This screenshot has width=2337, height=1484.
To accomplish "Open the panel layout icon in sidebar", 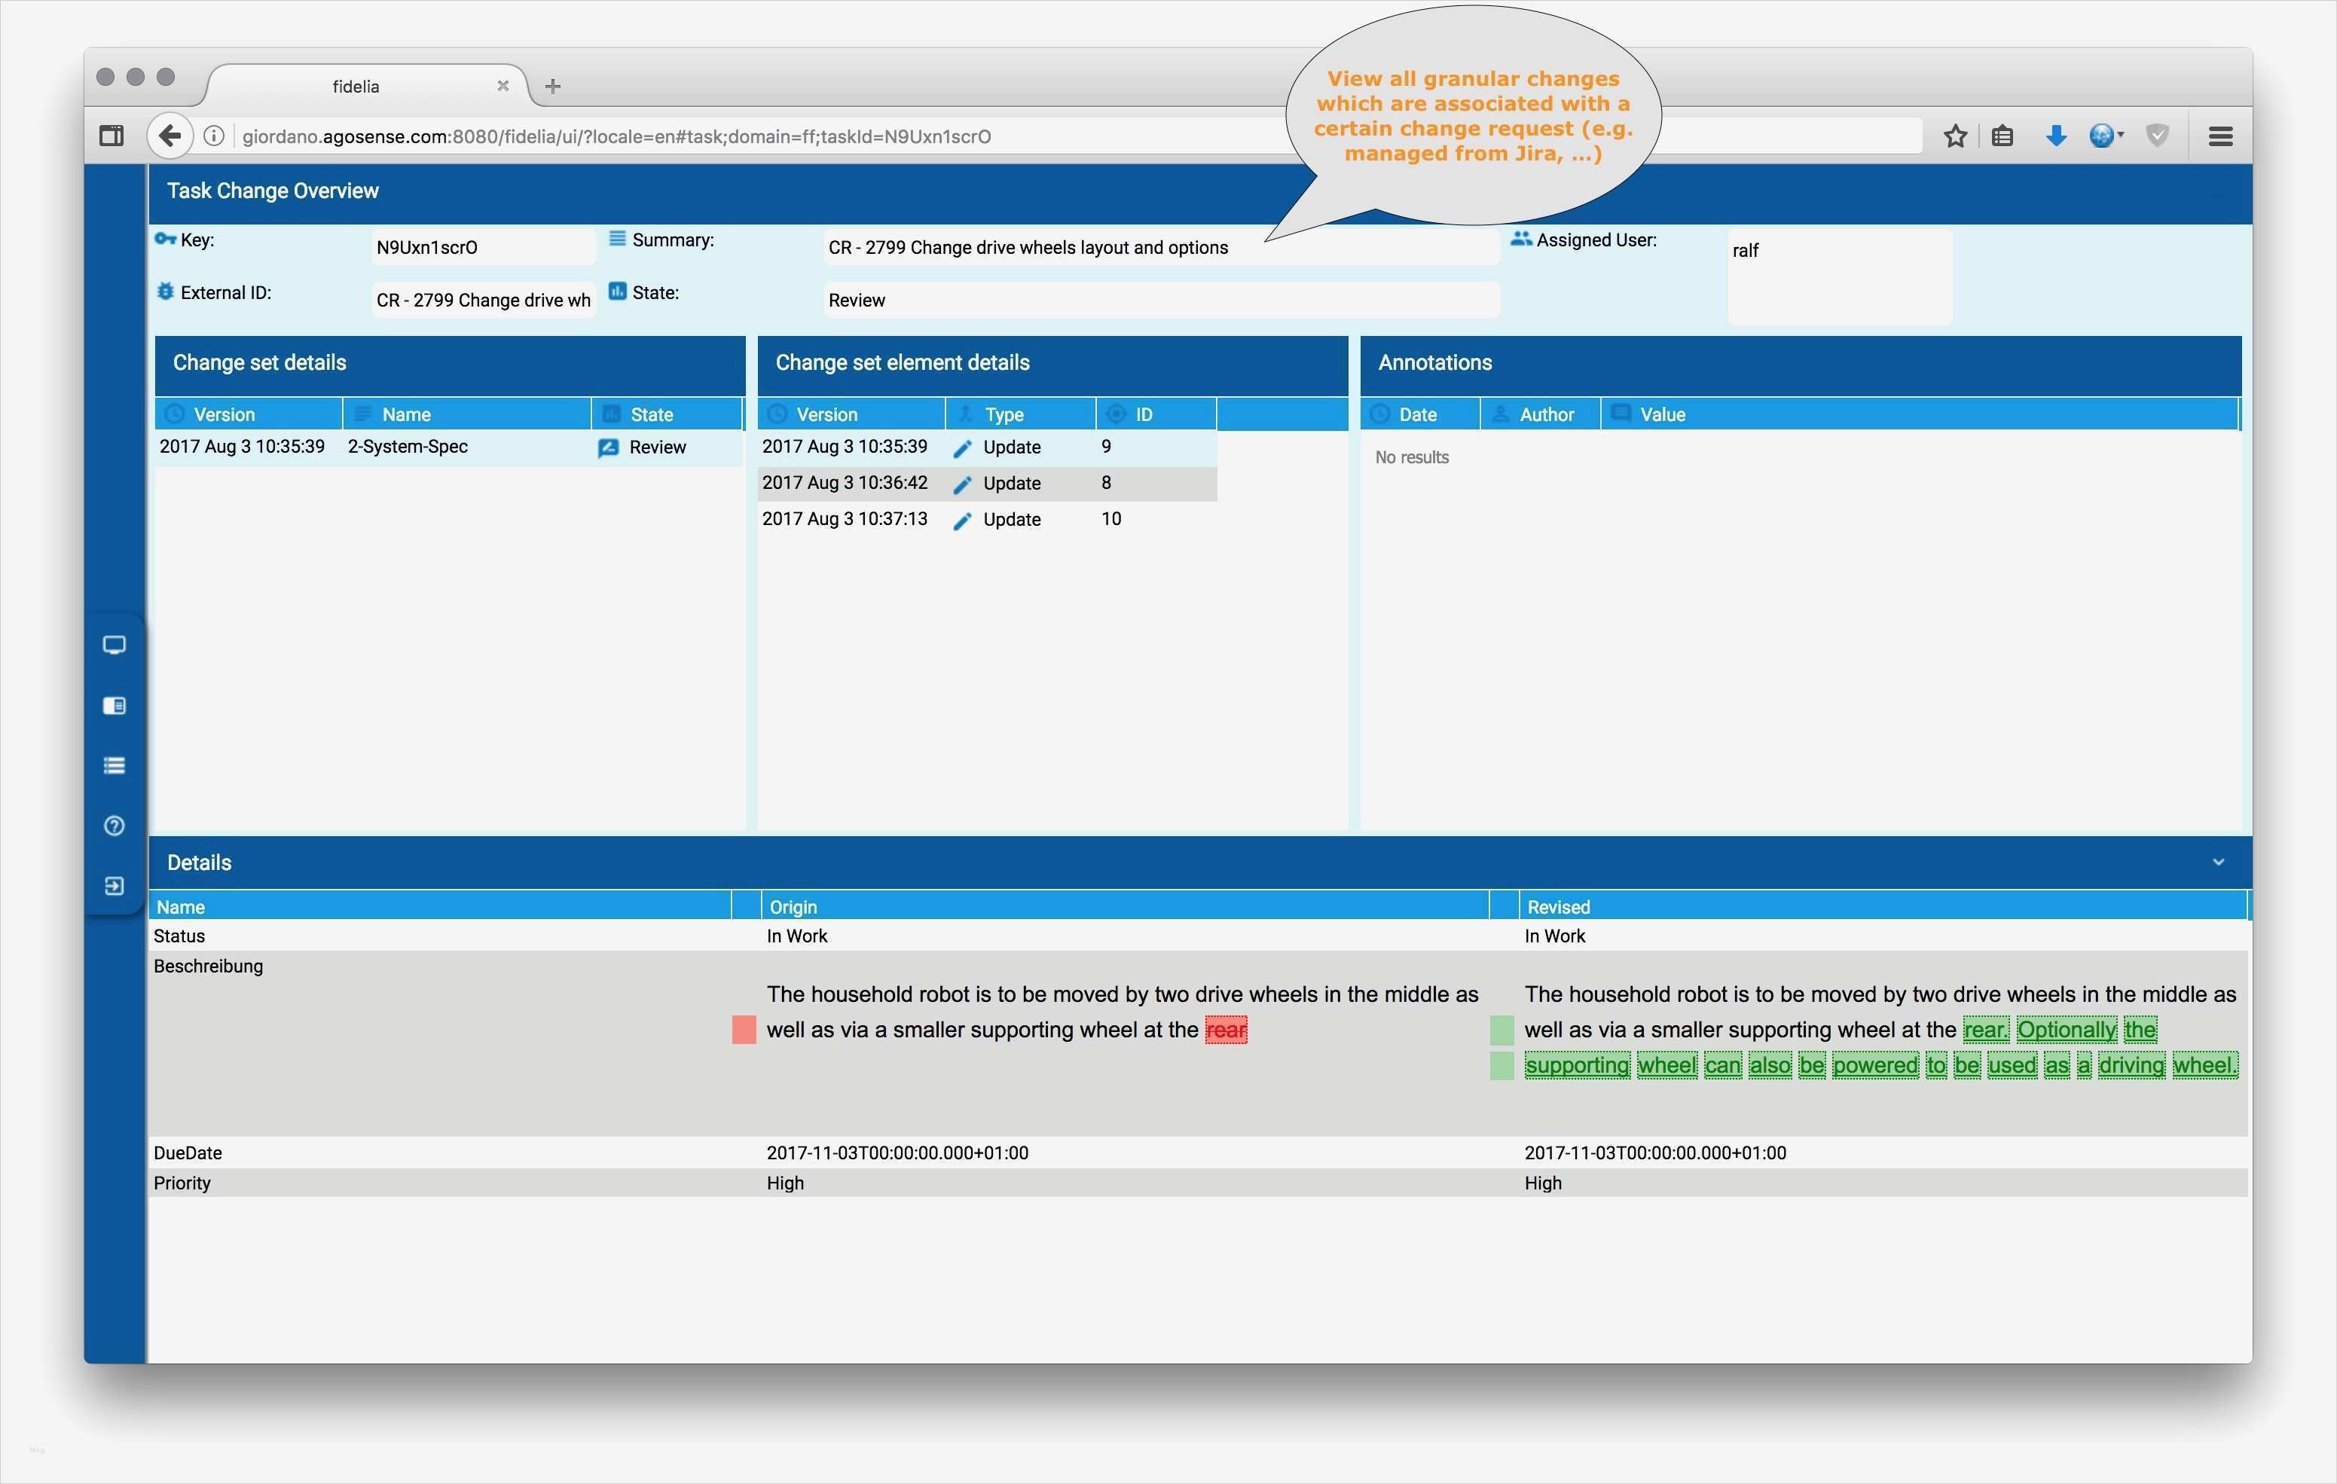I will (114, 706).
